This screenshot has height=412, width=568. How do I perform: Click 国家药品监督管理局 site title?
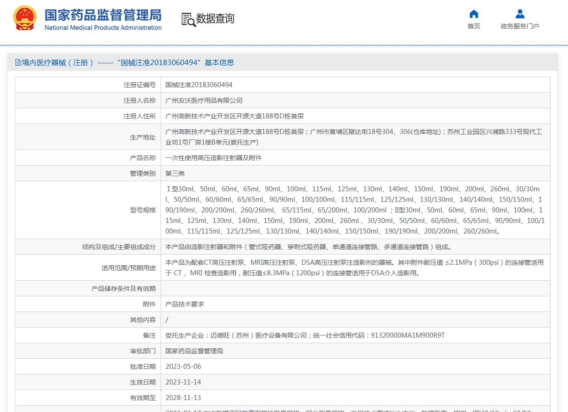pos(103,15)
